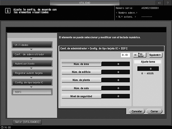Click Nivel de seguridad value field

115,96
